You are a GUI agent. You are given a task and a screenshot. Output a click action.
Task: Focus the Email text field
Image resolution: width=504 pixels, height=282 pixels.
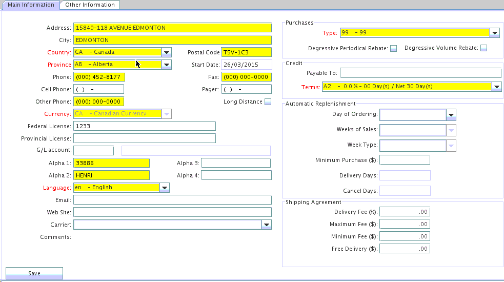tap(172, 200)
